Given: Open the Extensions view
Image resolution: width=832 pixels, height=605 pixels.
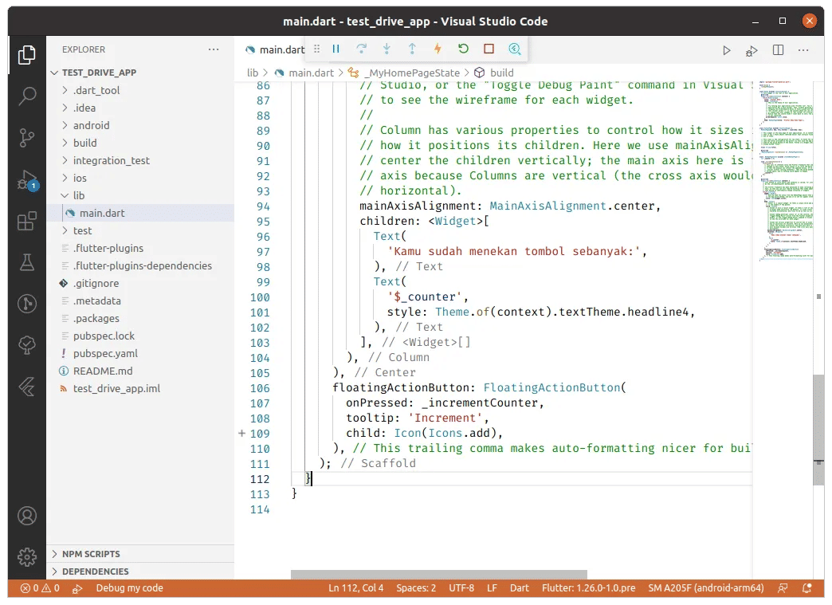Looking at the screenshot, I should point(26,221).
